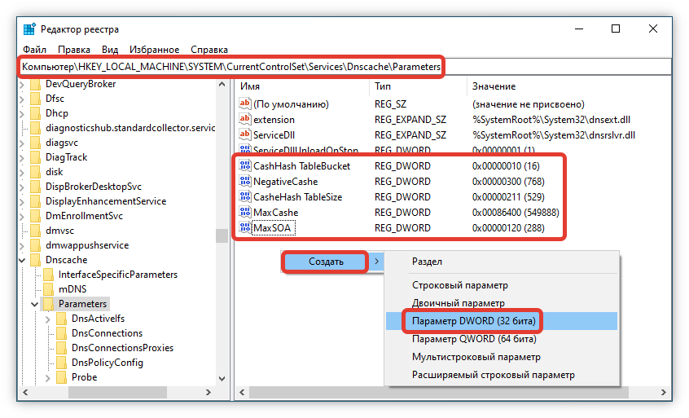The width and height of the screenshot is (689, 418).
Task: Click the DWORD icon next to NegativeCache
Action: [x=245, y=182]
